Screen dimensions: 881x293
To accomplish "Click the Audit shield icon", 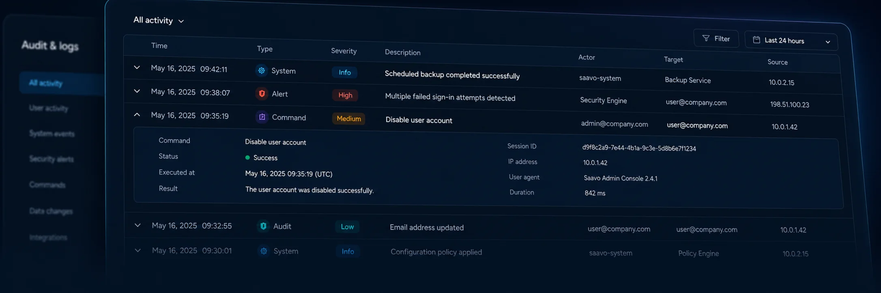I will (263, 226).
